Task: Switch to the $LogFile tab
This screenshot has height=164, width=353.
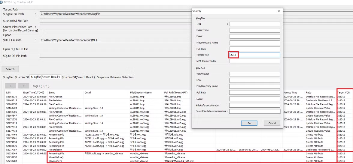Action: (x=8, y=77)
